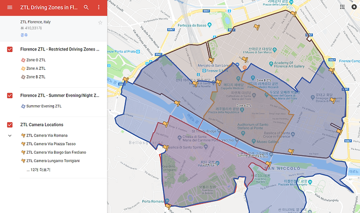The width and height of the screenshot is (360, 213).
Task: Click the Palazzo Medici Riccardi marker
Action: coord(252,78)
